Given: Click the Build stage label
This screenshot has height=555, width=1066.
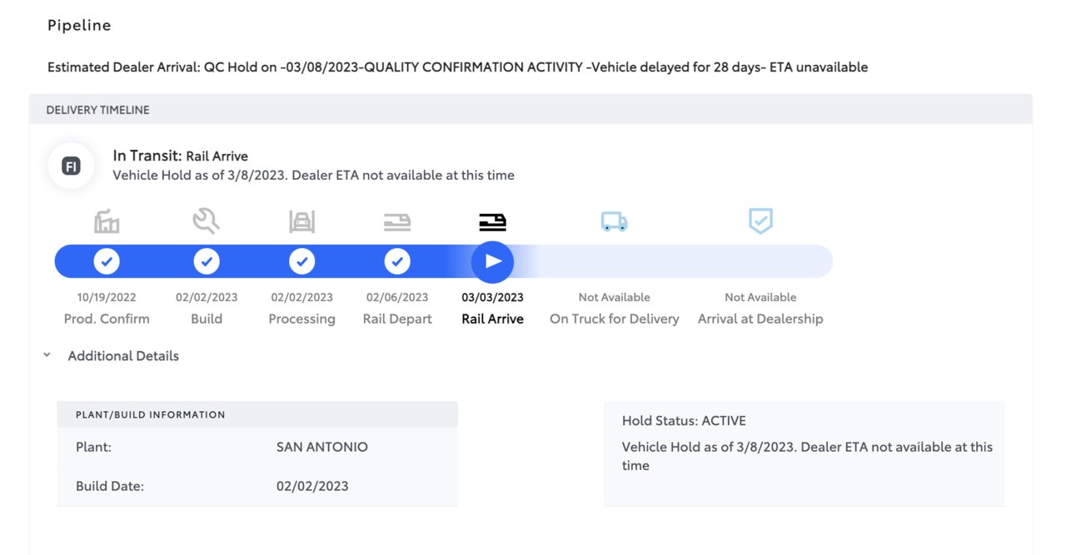Looking at the screenshot, I should [207, 319].
